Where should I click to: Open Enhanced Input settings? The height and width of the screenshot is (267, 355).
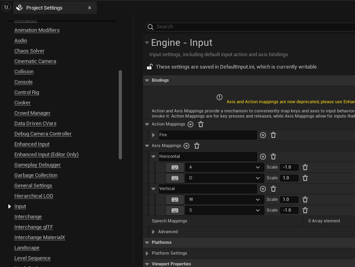(32, 144)
